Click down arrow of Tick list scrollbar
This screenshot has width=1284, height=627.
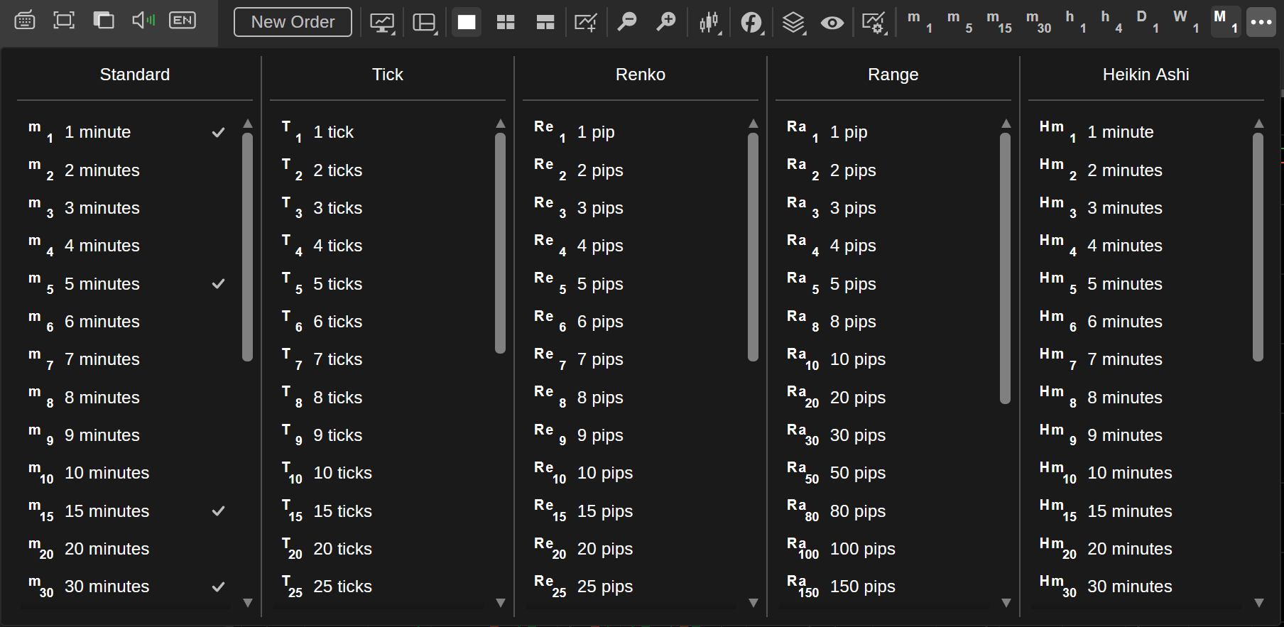click(500, 603)
